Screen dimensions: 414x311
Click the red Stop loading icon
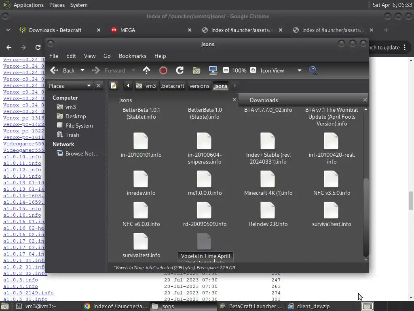(x=163, y=70)
